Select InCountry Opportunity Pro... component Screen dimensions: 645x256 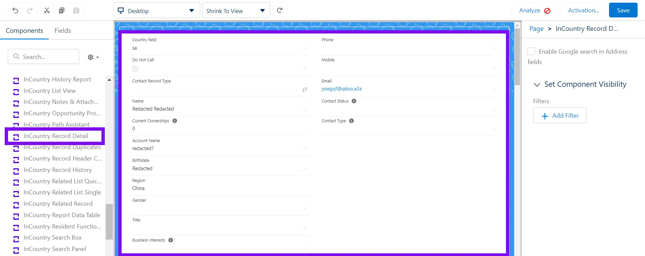point(62,113)
